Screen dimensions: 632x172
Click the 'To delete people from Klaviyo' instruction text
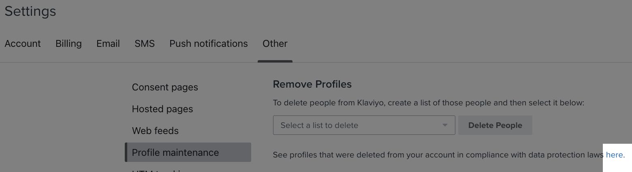429,103
